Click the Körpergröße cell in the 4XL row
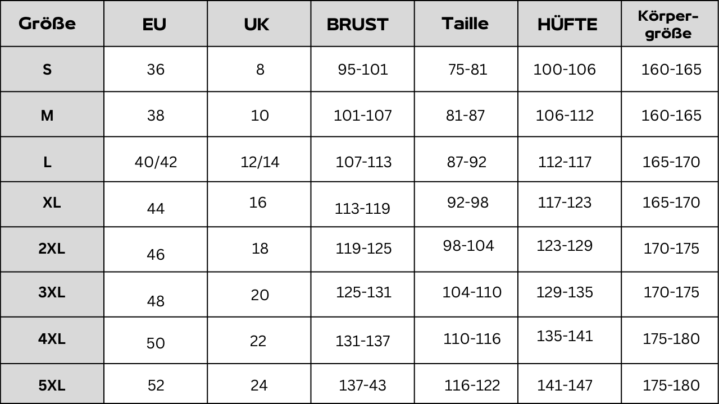Screen dimensions: 719x404 pyautogui.click(x=671, y=339)
